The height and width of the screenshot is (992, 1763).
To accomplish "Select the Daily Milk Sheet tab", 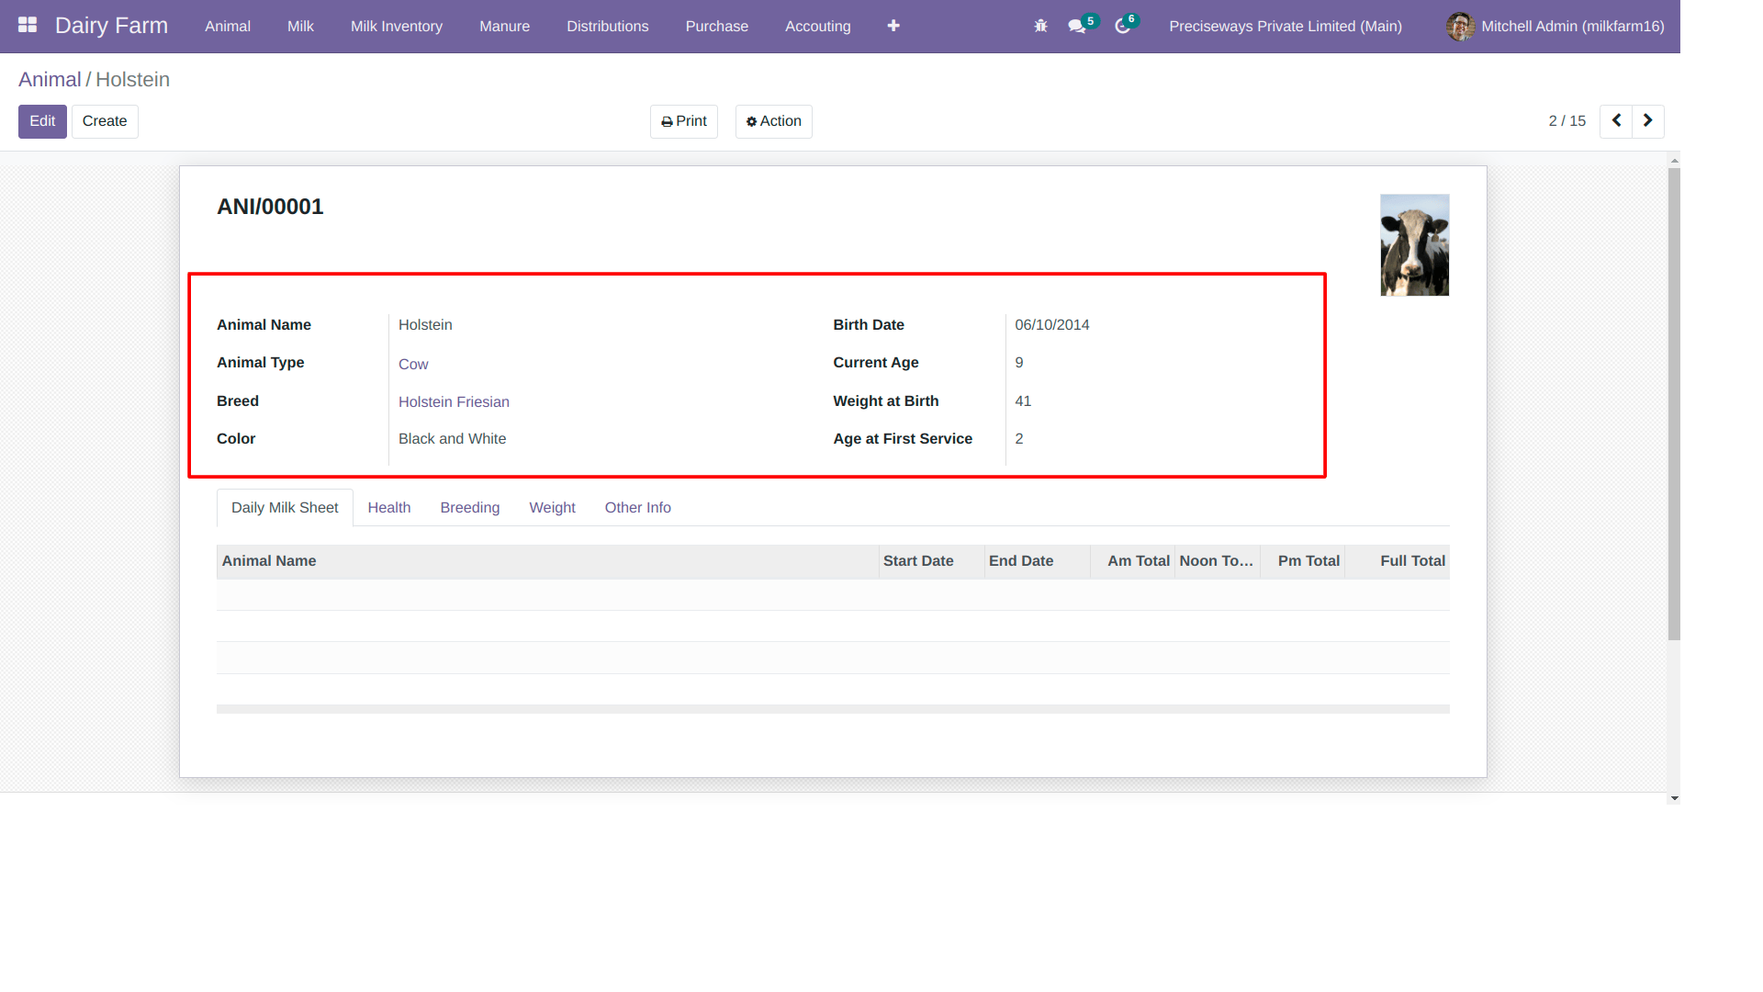I will point(285,507).
